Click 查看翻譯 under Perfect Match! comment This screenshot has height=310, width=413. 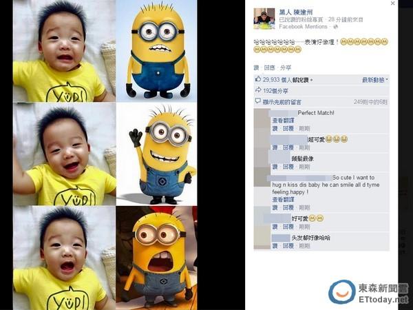point(283,121)
